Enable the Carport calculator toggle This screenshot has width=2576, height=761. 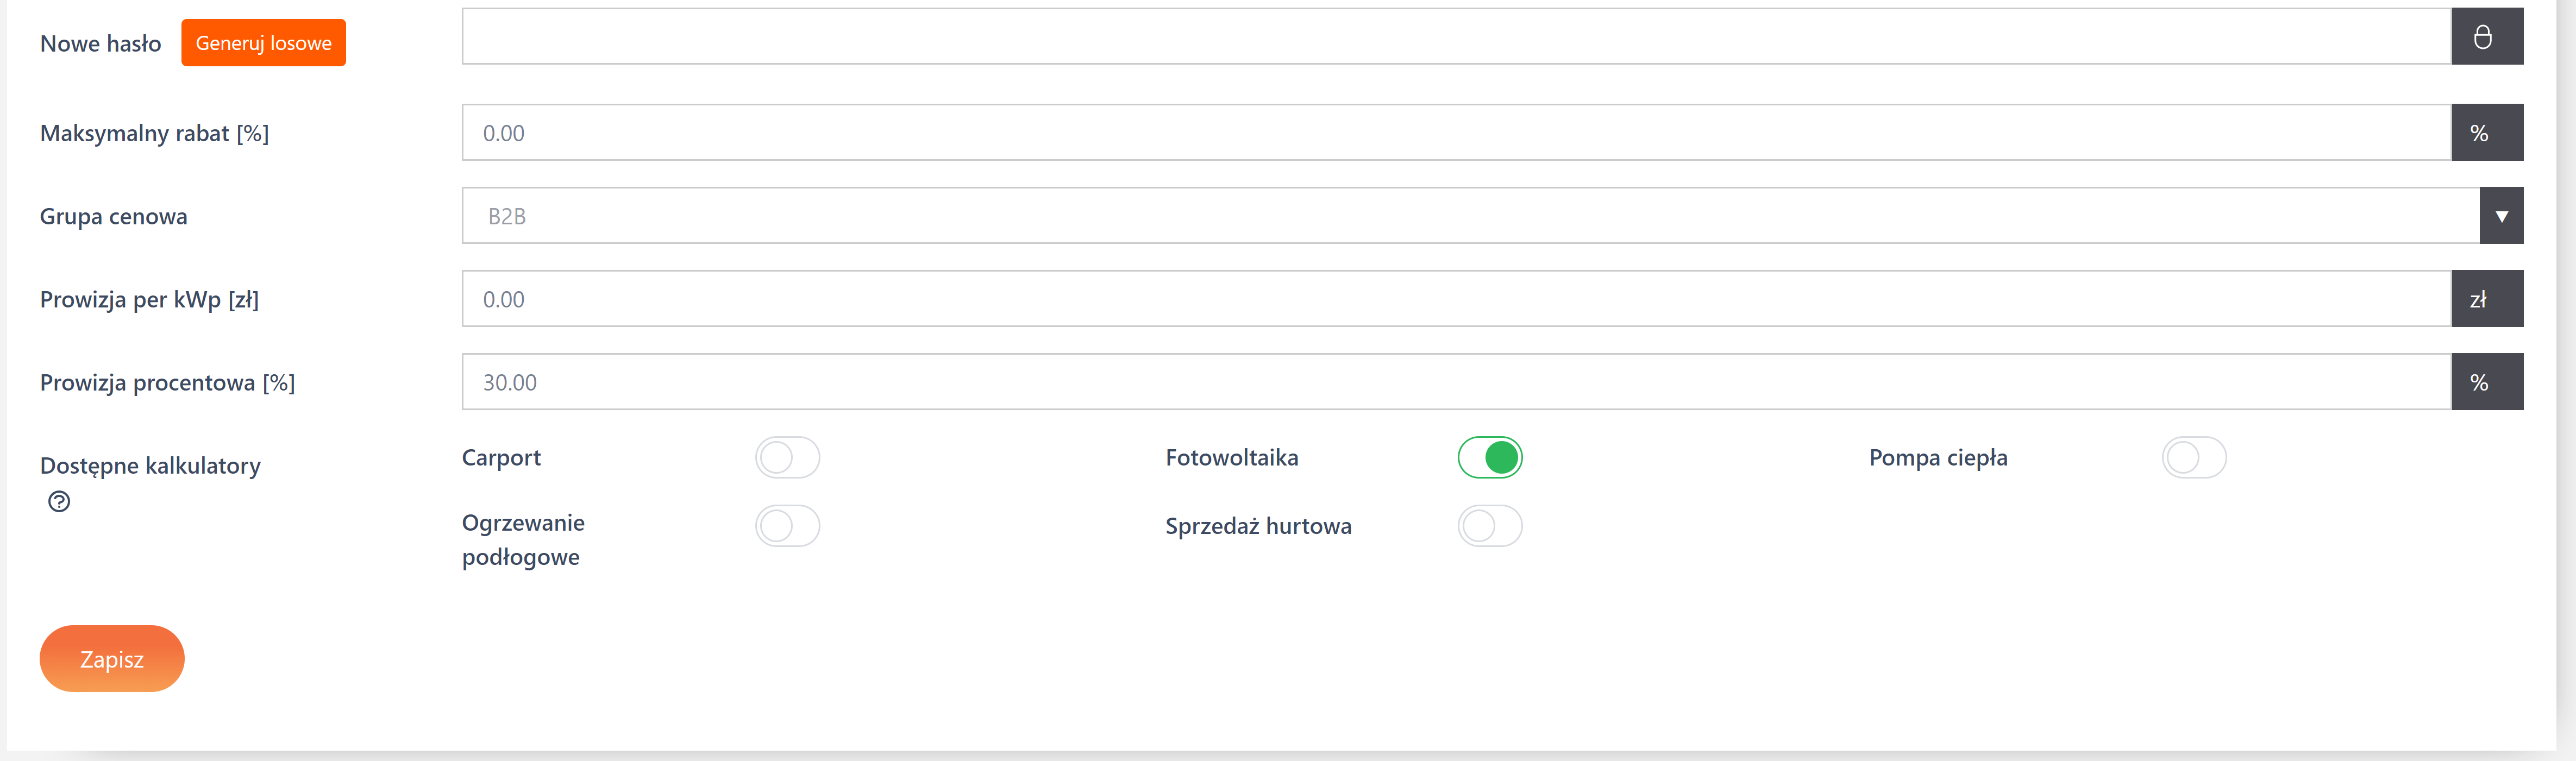tap(787, 458)
